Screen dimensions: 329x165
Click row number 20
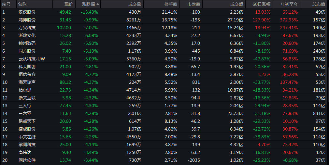click(5, 160)
